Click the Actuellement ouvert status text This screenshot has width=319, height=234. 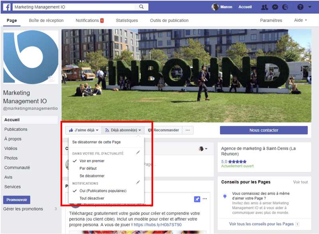click(237, 166)
